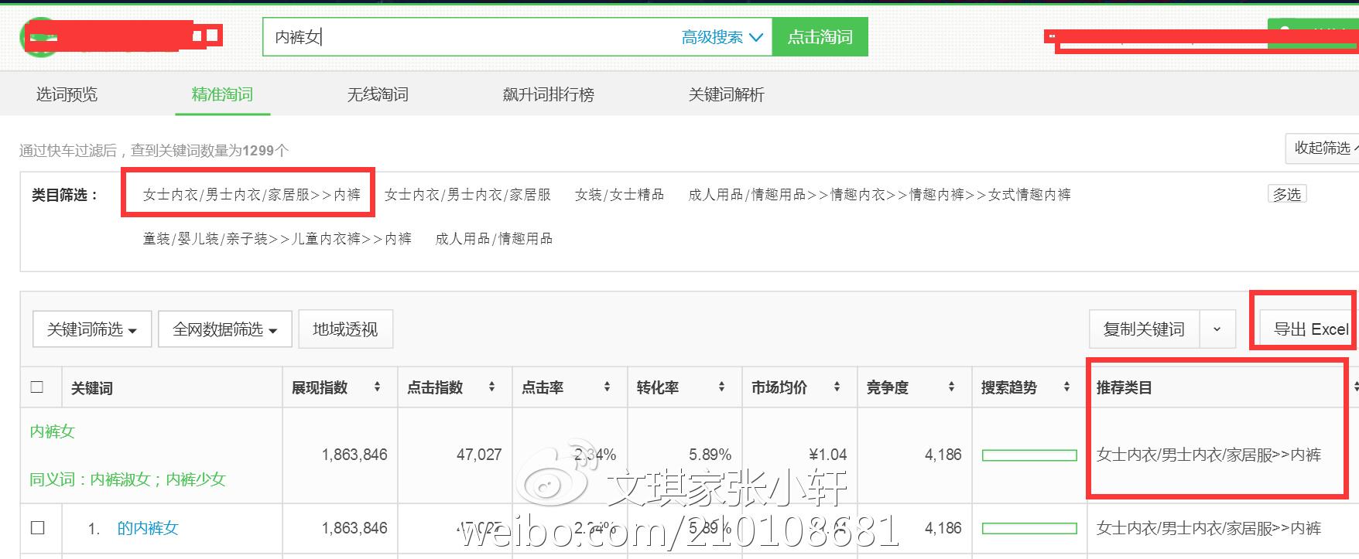1359x559 pixels.
Task: Filter by 童装/婴儿装/亲子装 儿童内衣裤 内裤
Action: tap(277, 239)
